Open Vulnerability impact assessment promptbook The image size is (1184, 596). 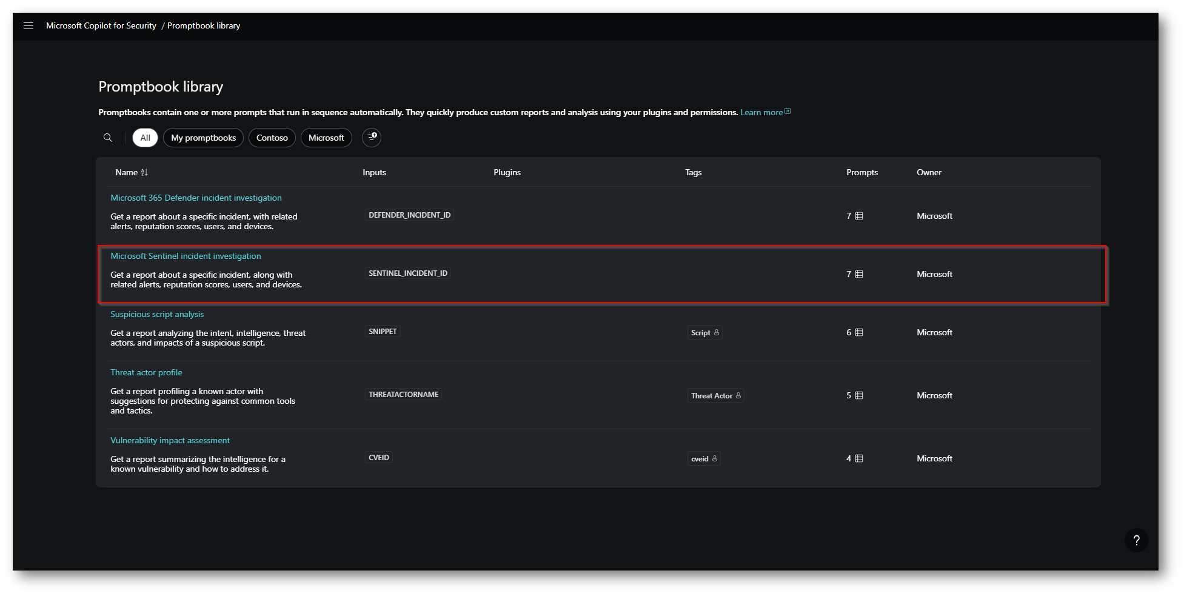click(170, 441)
